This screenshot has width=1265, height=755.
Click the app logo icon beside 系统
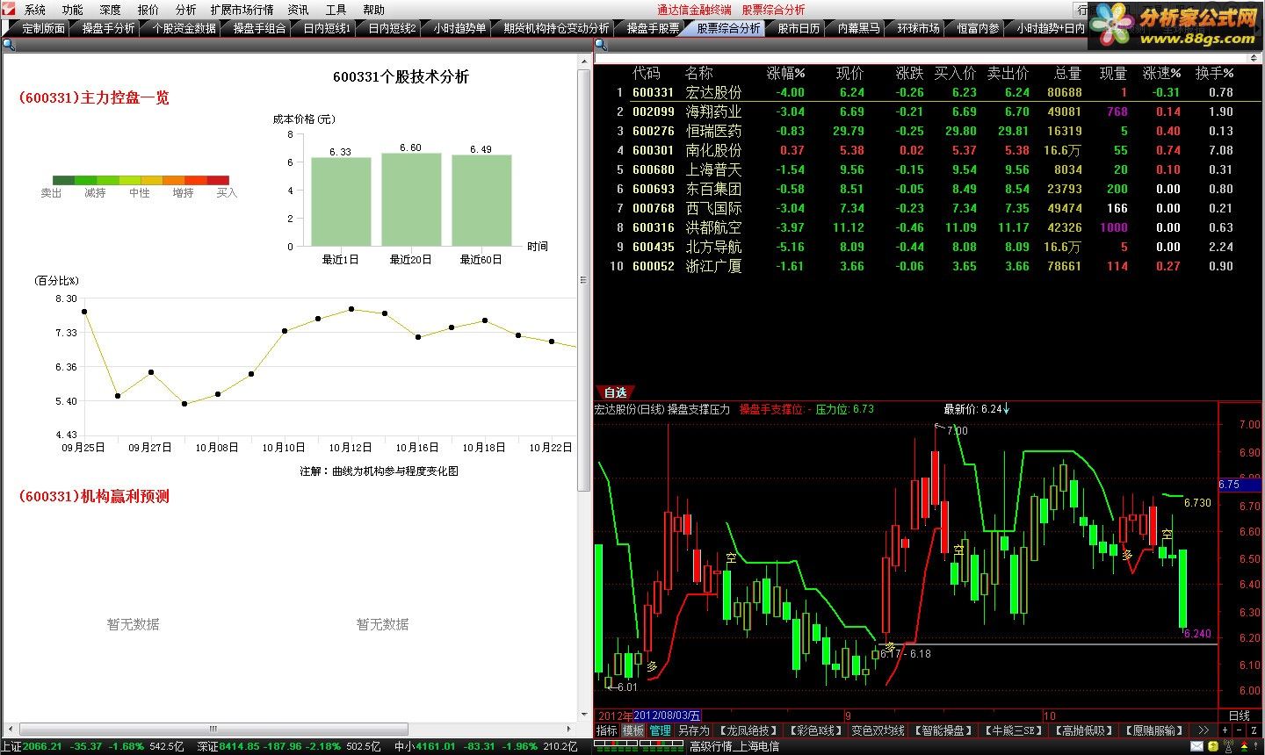pos(8,9)
